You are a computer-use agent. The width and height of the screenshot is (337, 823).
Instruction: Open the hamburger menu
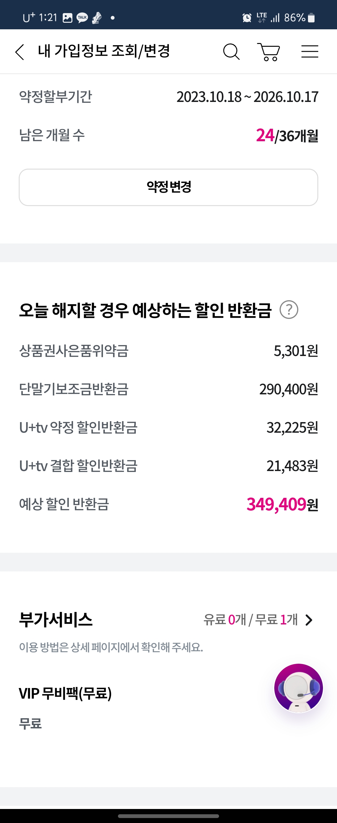pos(310,51)
